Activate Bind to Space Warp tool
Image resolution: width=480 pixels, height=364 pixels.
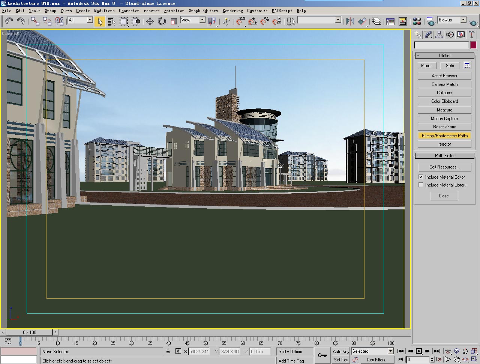pos(59,21)
